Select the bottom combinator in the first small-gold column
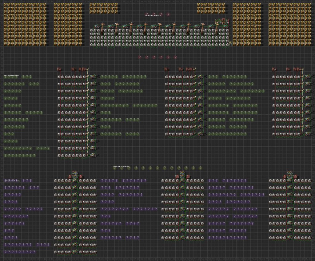 (93, 155)
